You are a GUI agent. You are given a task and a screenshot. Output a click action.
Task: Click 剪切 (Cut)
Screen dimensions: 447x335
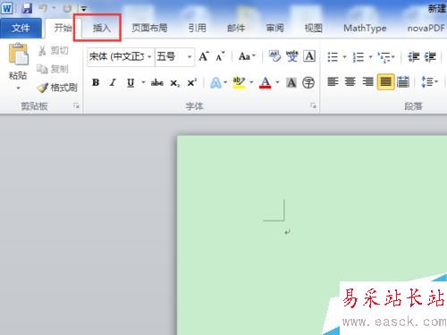pos(53,51)
